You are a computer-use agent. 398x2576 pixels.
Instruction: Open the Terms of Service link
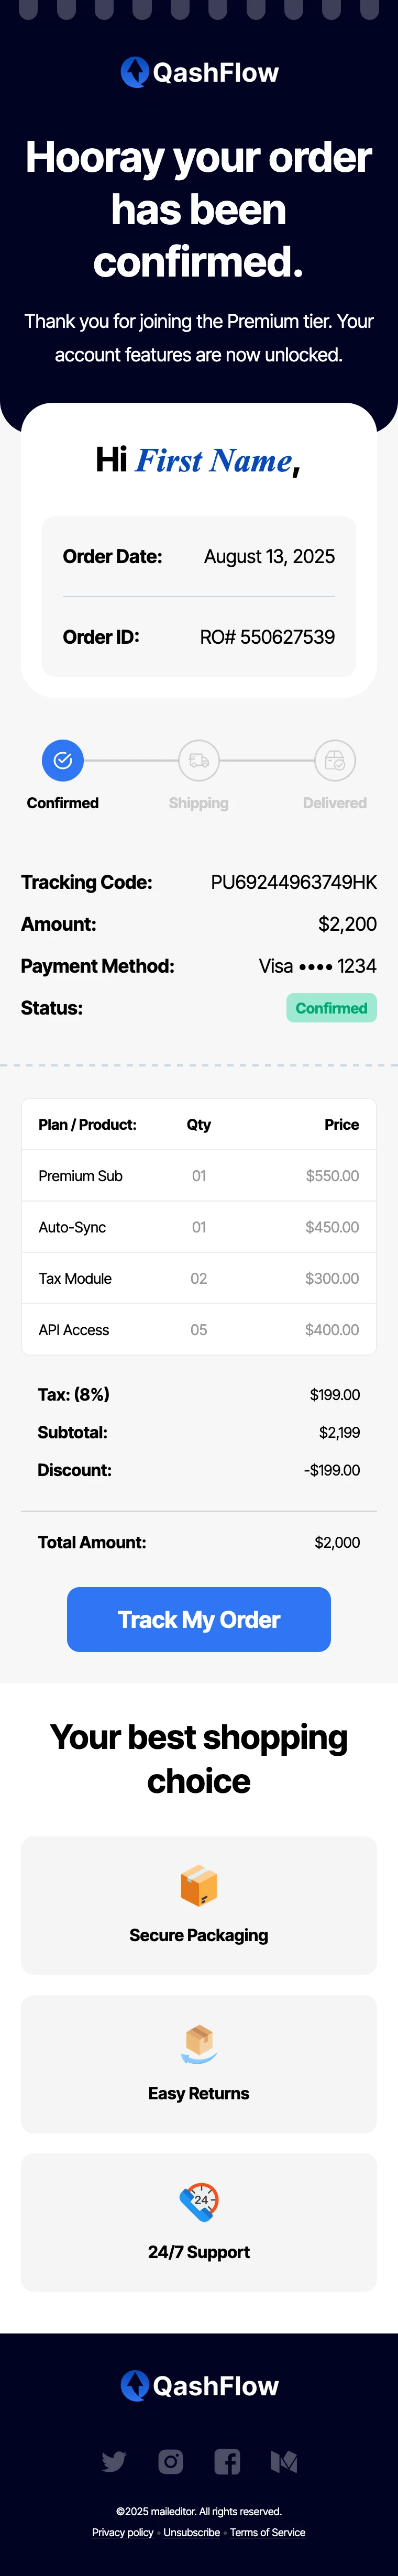[267, 2533]
